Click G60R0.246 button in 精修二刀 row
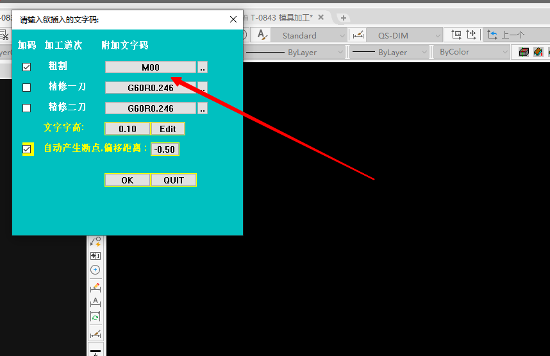 (x=151, y=108)
